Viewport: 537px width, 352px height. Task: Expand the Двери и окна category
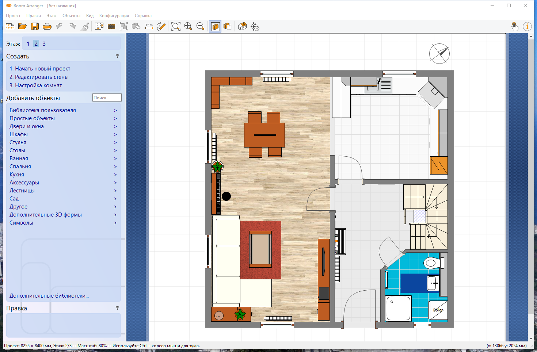pos(27,126)
